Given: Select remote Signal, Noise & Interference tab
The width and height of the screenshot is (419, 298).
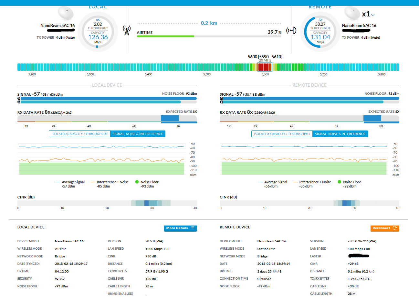Looking at the screenshot, I should 340,134.
